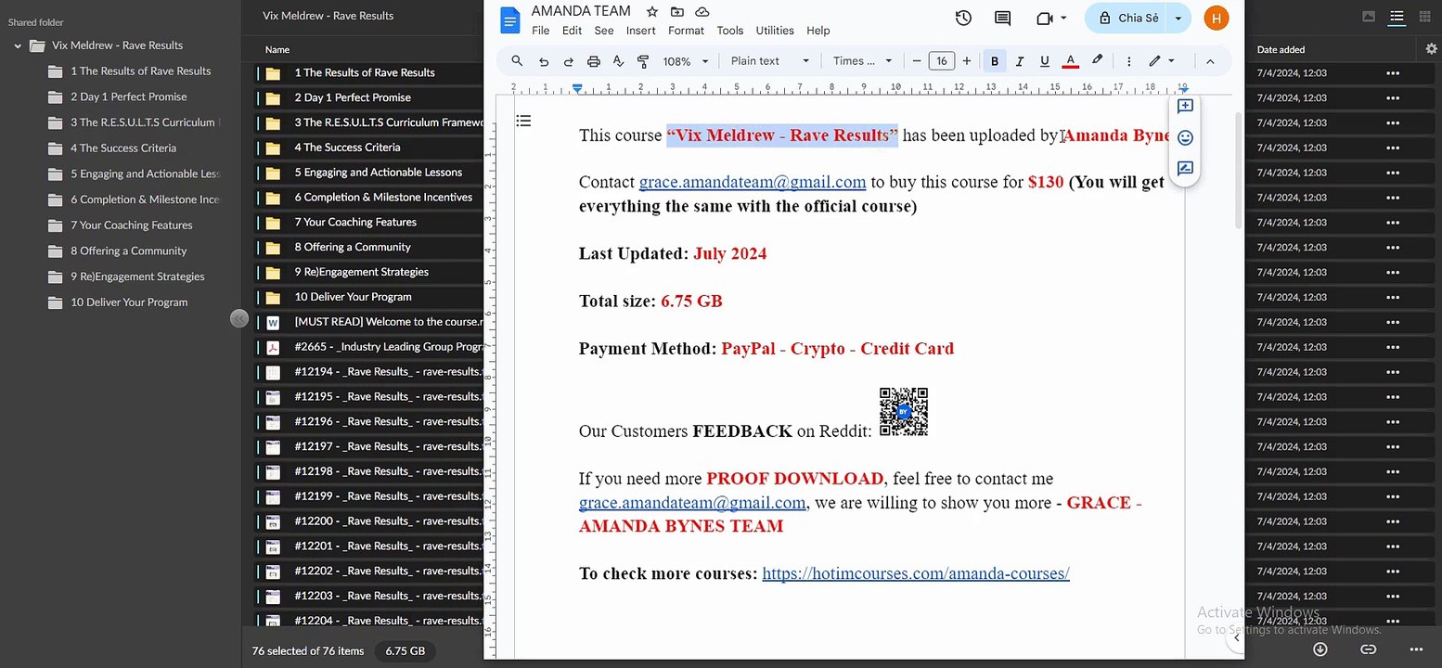Switch file manager to thumbnail view
Image resolution: width=1442 pixels, height=668 pixels.
pos(1369,16)
